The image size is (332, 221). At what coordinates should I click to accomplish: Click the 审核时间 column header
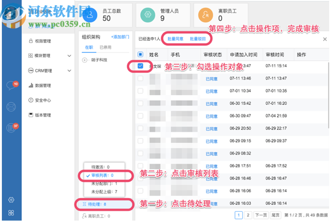click(275, 55)
